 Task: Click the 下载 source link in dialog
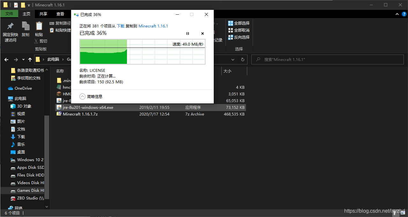pos(121,26)
